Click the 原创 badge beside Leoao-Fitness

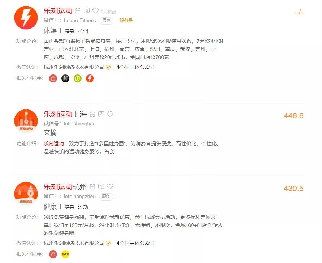pyautogui.click(x=106, y=21)
